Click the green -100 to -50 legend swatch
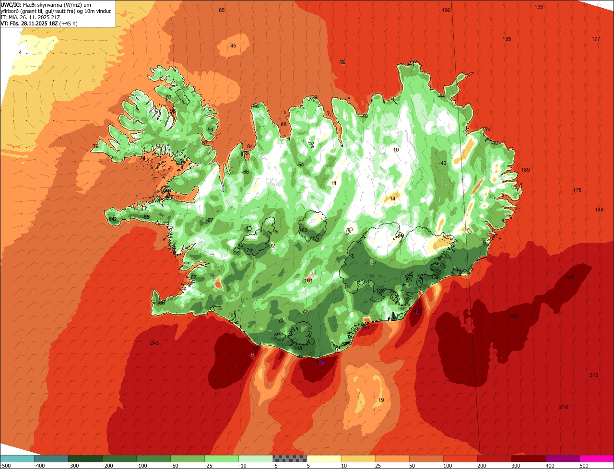This screenshot has height=469, width=614. 153,458
